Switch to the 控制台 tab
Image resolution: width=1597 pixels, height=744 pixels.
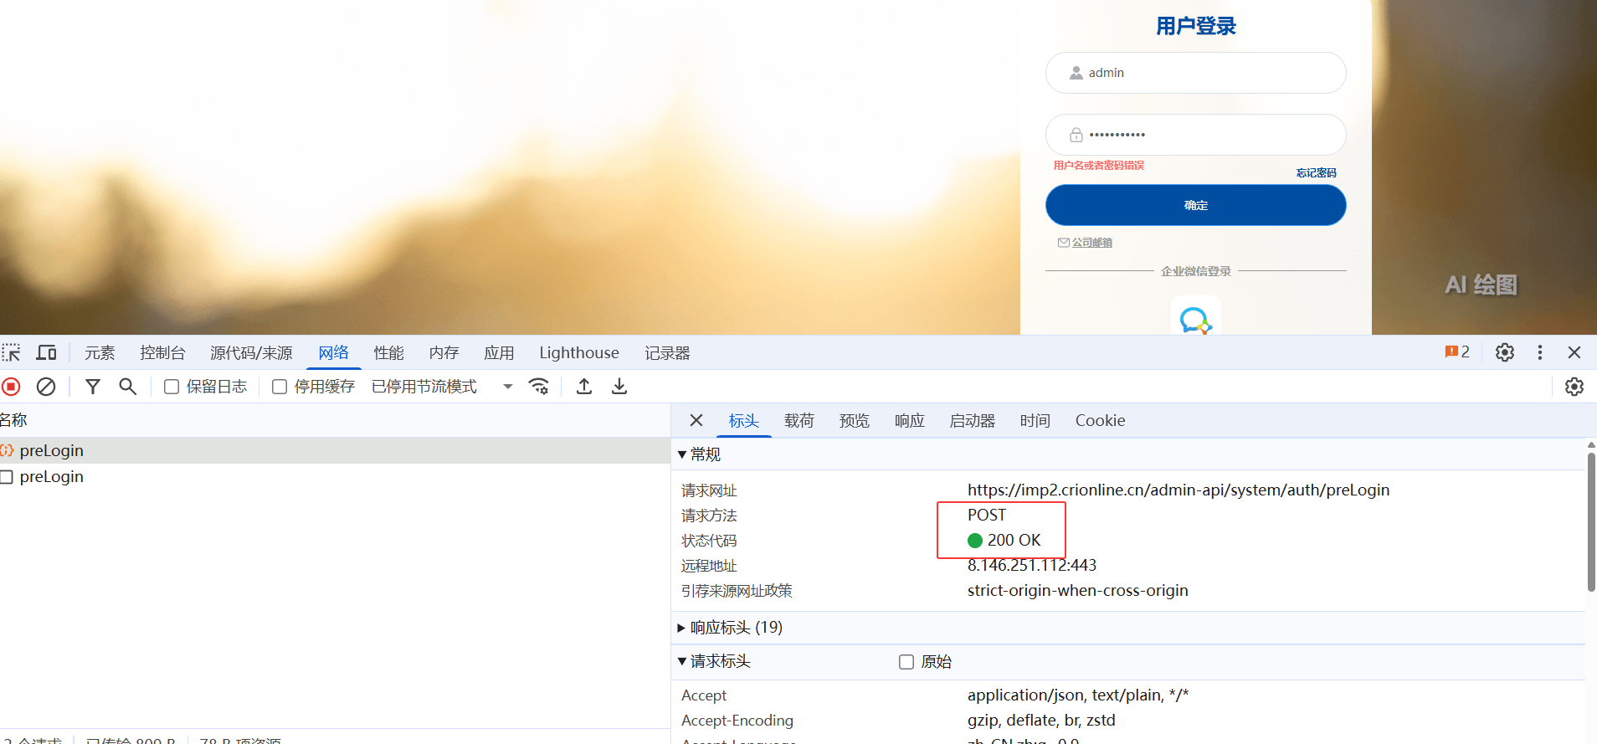pyautogui.click(x=162, y=353)
